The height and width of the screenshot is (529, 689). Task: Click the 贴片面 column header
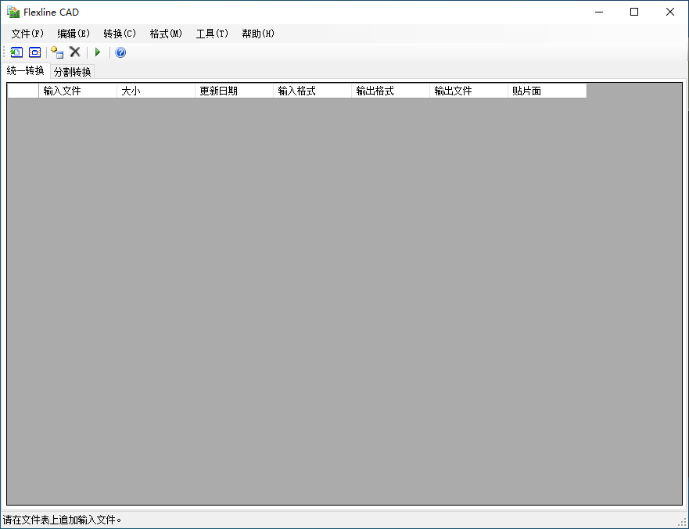click(x=547, y=91)
